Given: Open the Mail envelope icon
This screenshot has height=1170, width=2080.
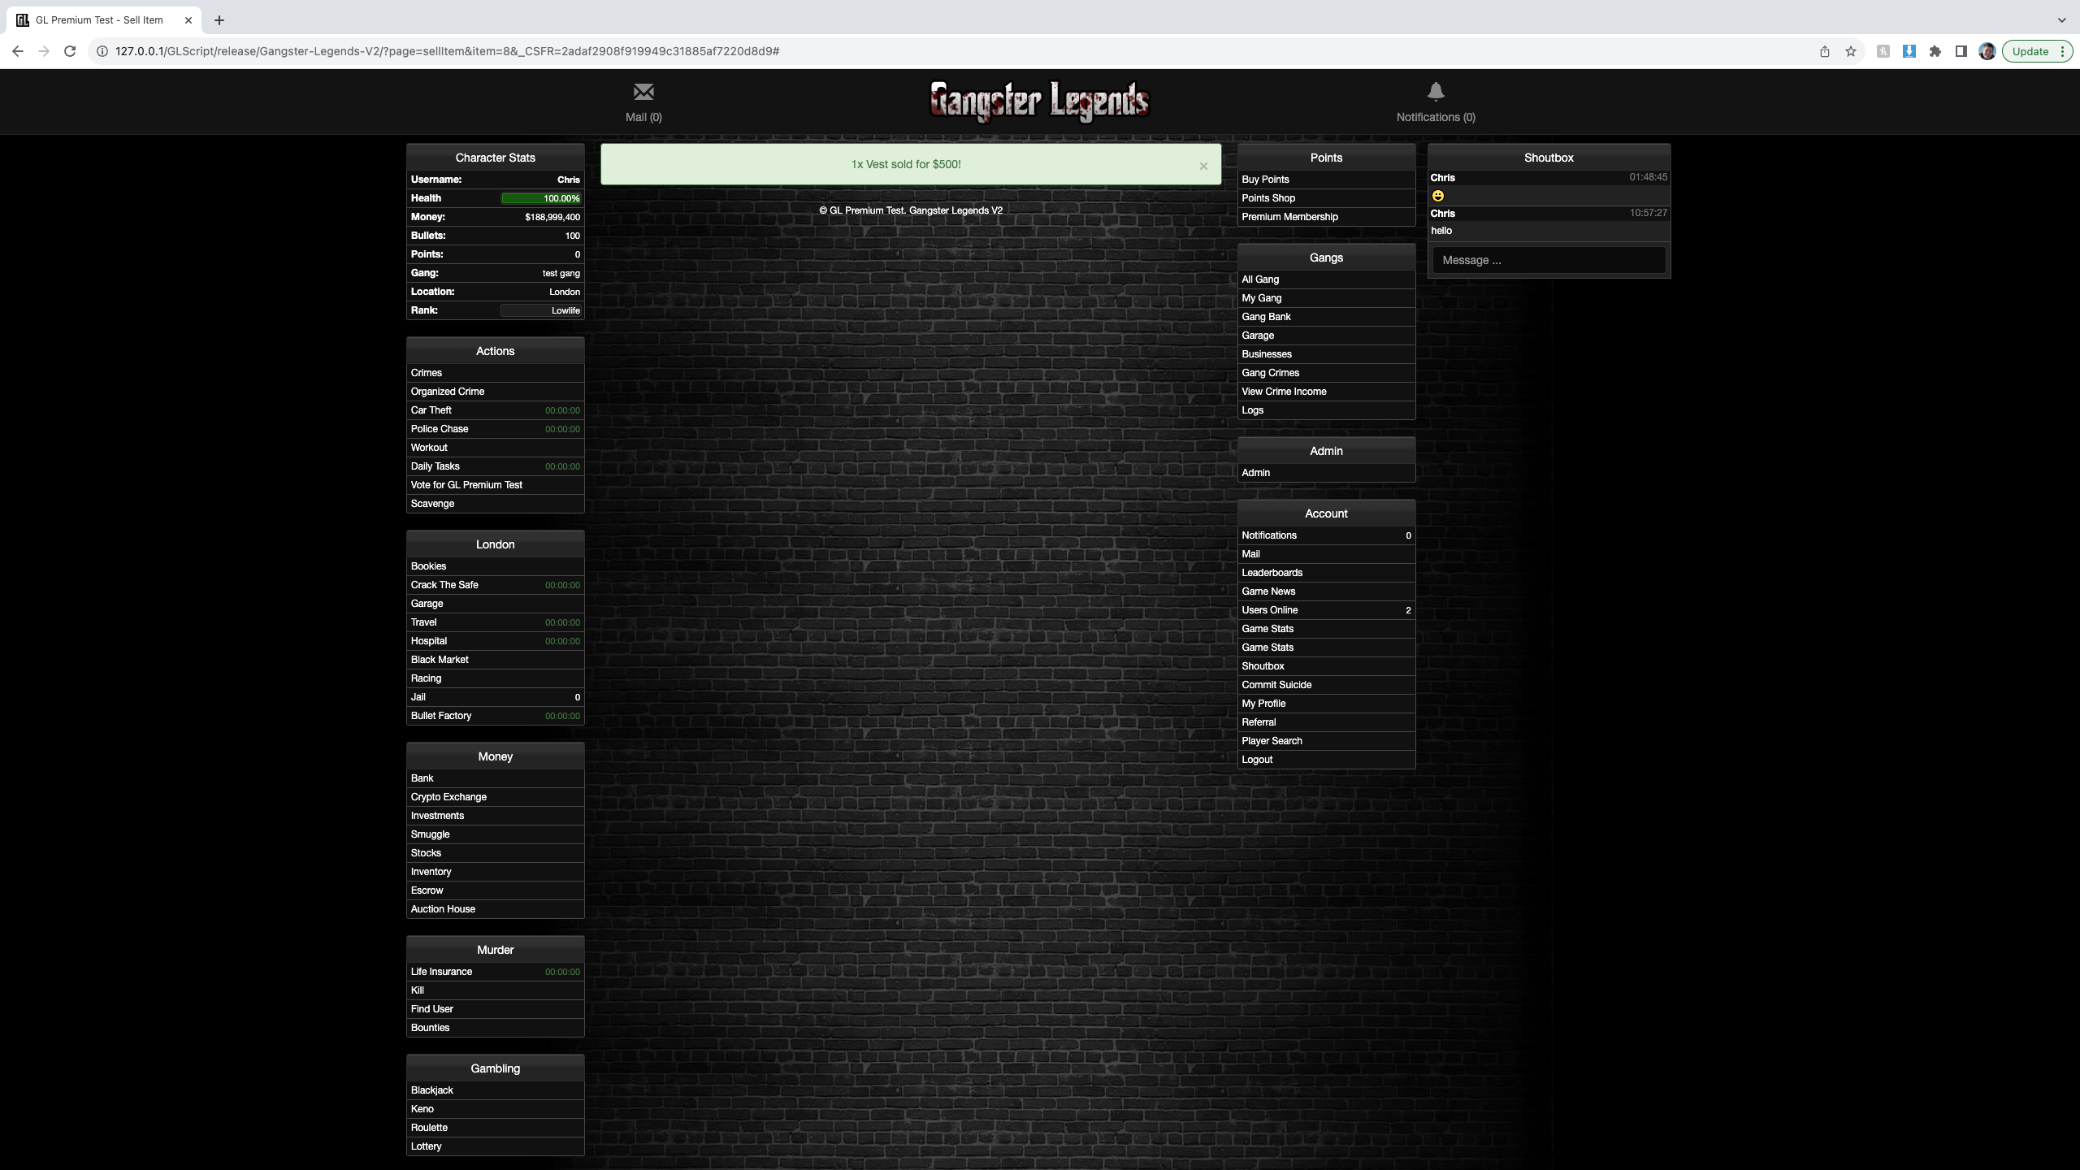Looking at the screenshot, I should [x=643, y=92].
